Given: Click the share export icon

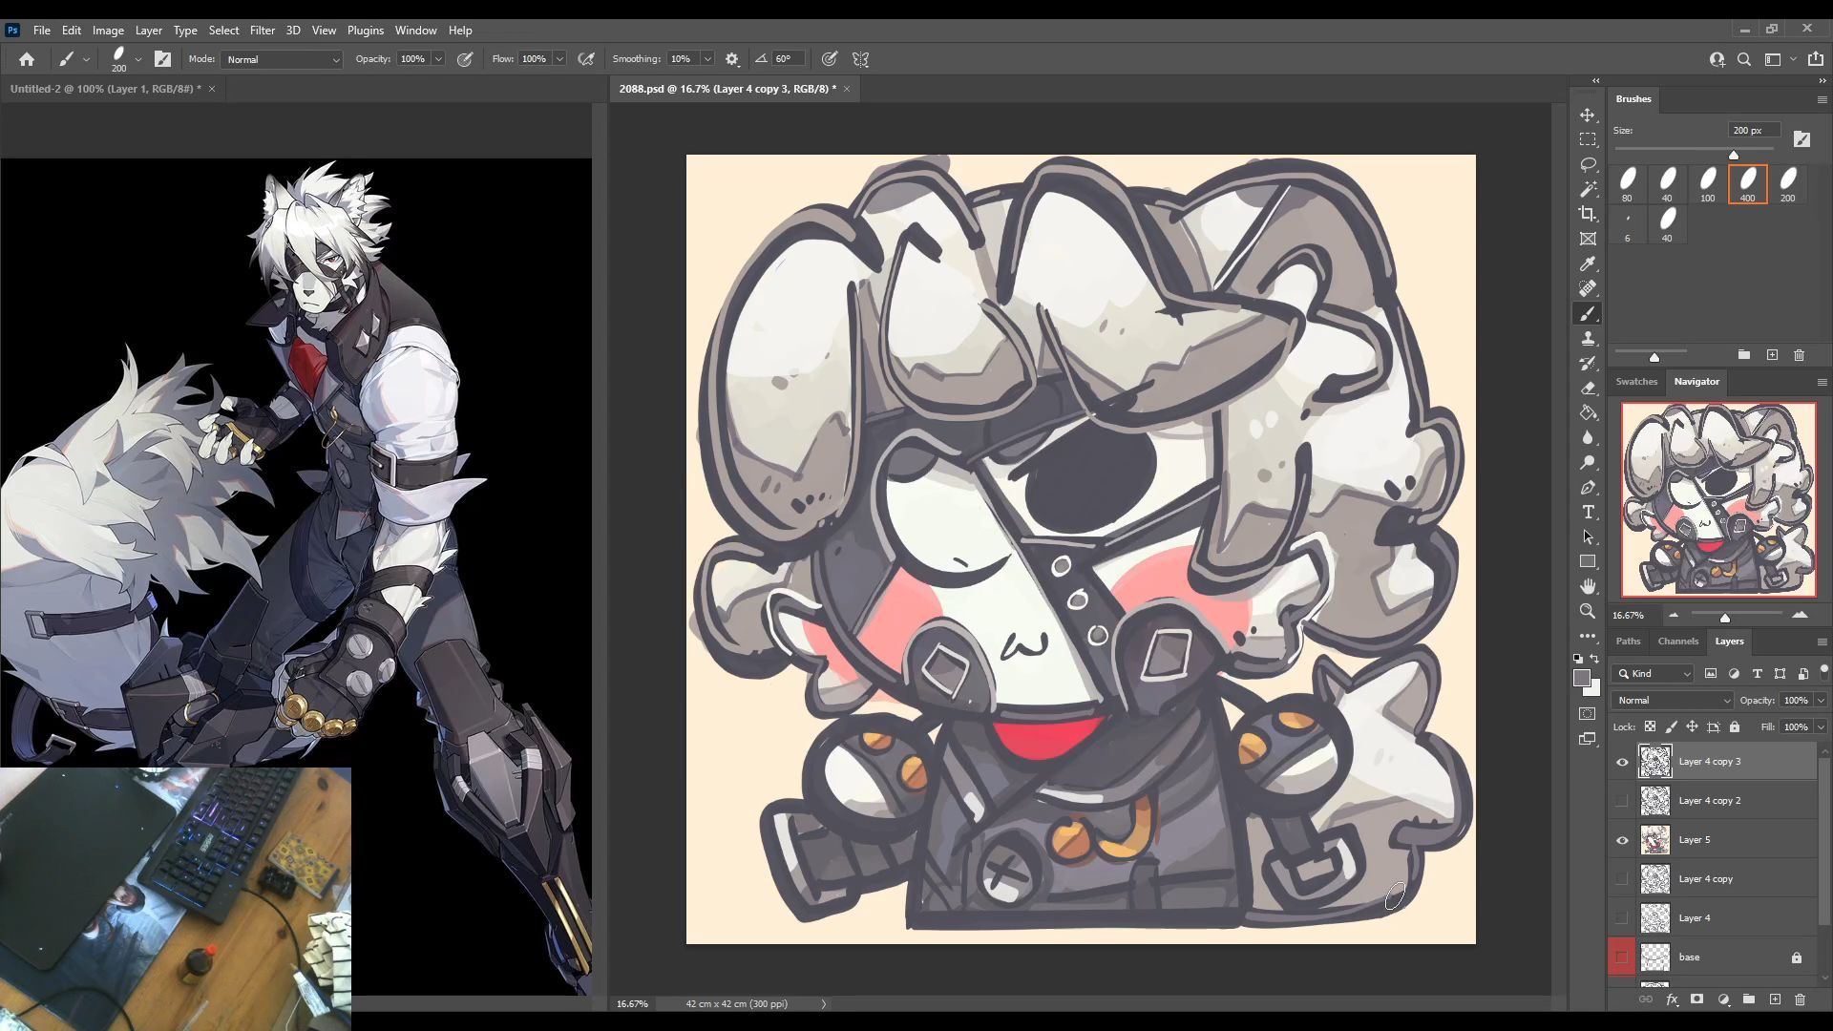Looking at the screenshot, I should click(1815, 59).
